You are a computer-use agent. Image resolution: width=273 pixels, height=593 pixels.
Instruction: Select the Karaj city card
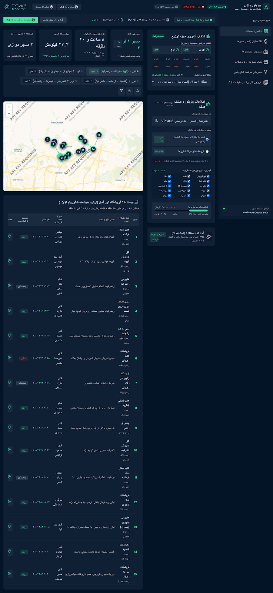tap(166, 50)
